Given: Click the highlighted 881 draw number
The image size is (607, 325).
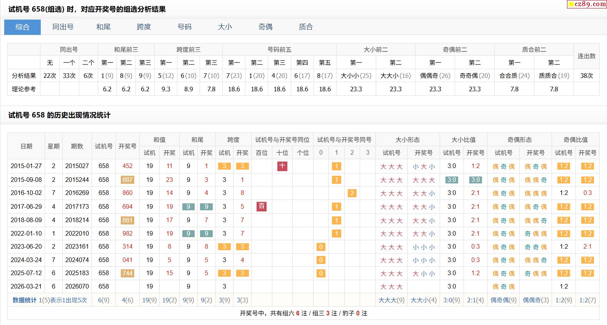Looking at the screenshot, I should pyautogui.click(x=127, y=220).
